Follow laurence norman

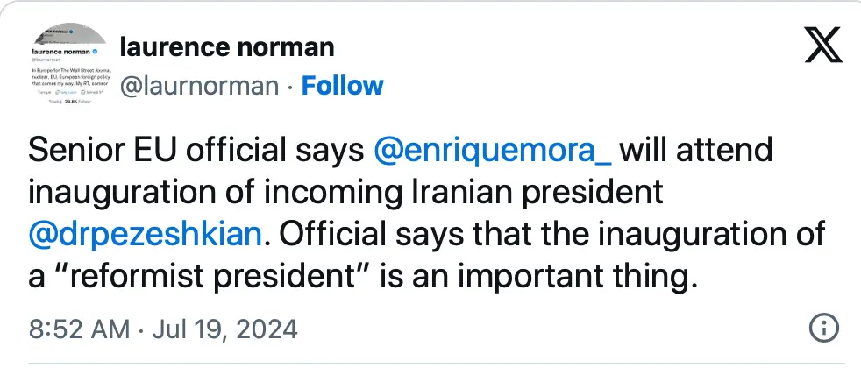coord(342,86)
